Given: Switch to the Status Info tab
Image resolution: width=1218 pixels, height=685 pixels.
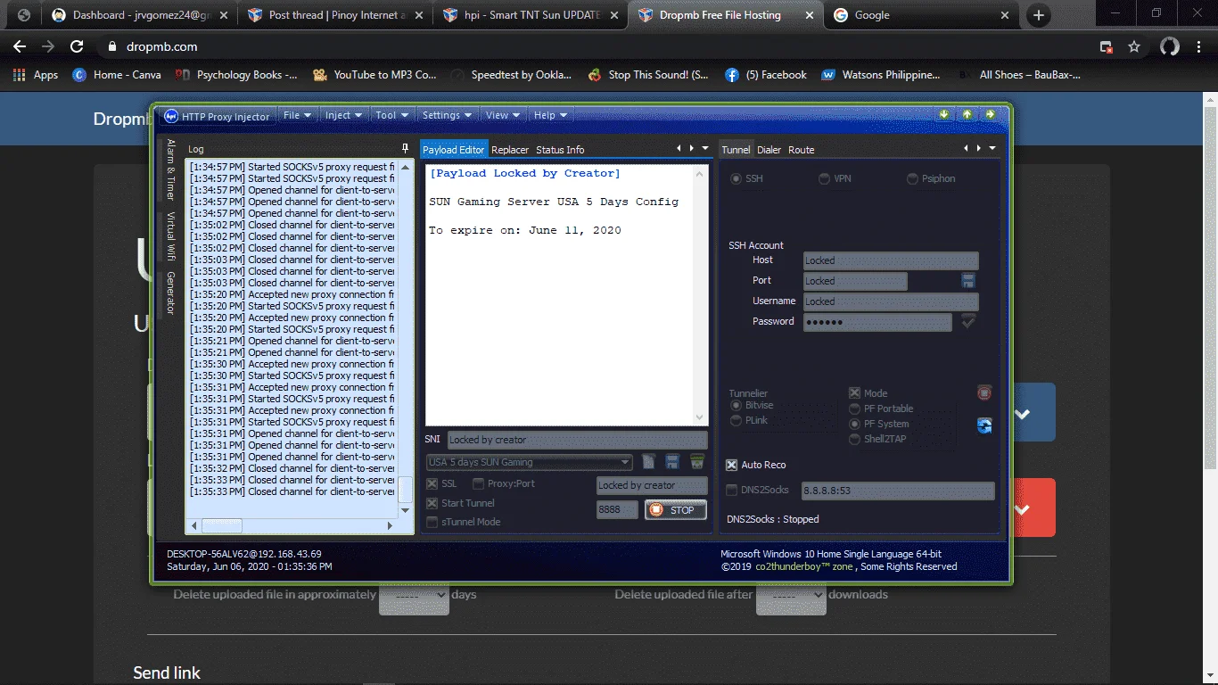Looking at the screenshot, I should pos(560,150).
